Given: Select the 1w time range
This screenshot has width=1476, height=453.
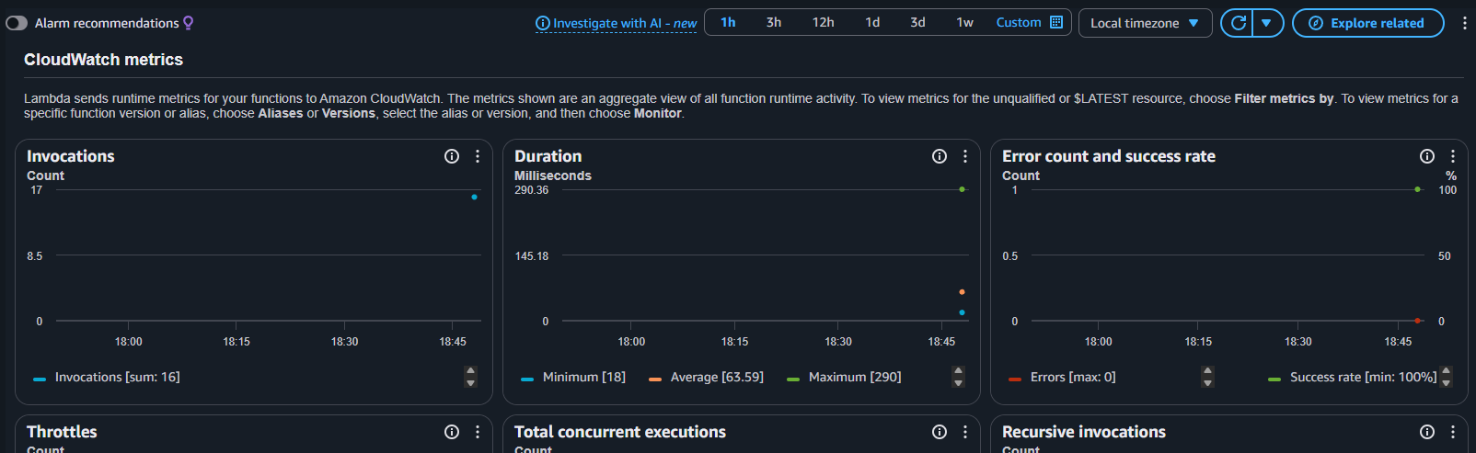Looking at the screenshot, I should tap(964, 22).
